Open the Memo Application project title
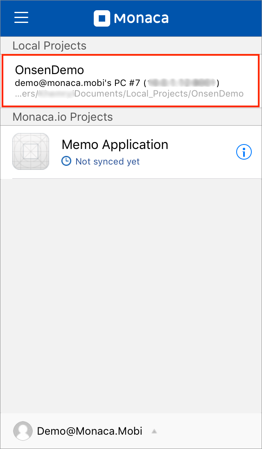Screen dimensions: 262x449 click(x=115, y=144)
